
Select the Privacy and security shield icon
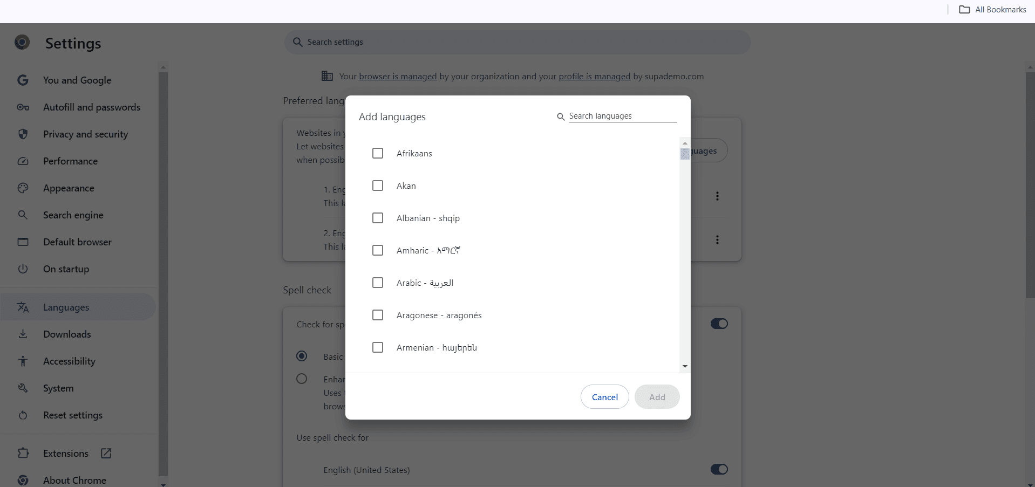coord(23,134)
